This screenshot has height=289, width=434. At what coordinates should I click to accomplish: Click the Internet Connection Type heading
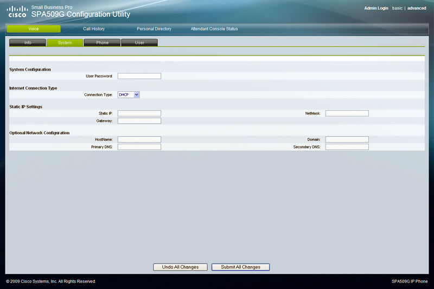(33, 88)
